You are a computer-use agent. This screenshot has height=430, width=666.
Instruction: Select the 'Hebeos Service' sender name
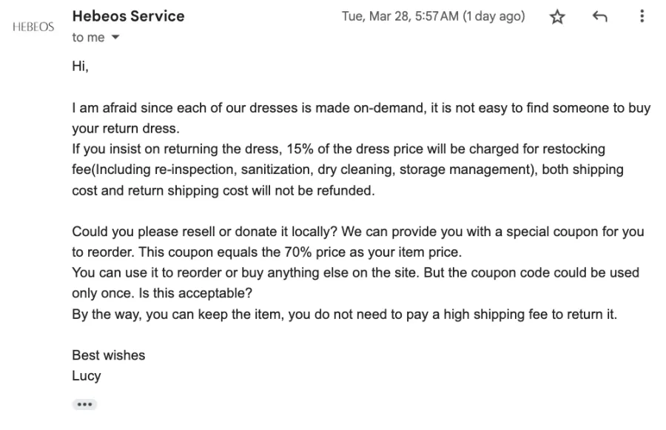point(128,16)
